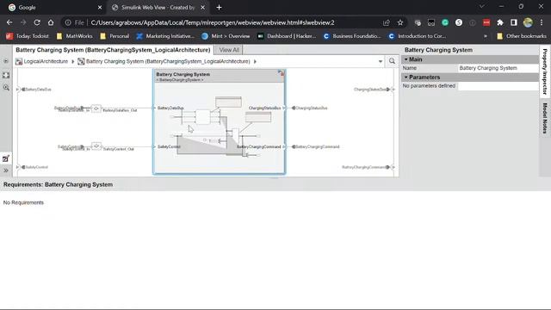Switch to the Google browser tab
551x310 pixels.
(x=53, y=8)
